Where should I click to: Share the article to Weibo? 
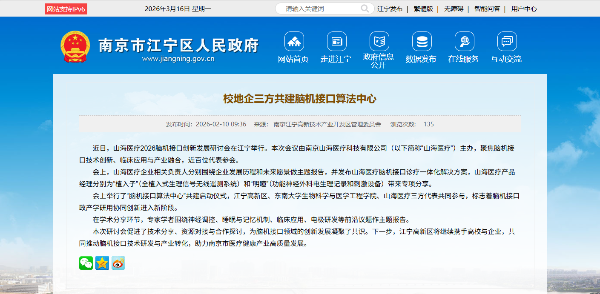coord(118,263)
